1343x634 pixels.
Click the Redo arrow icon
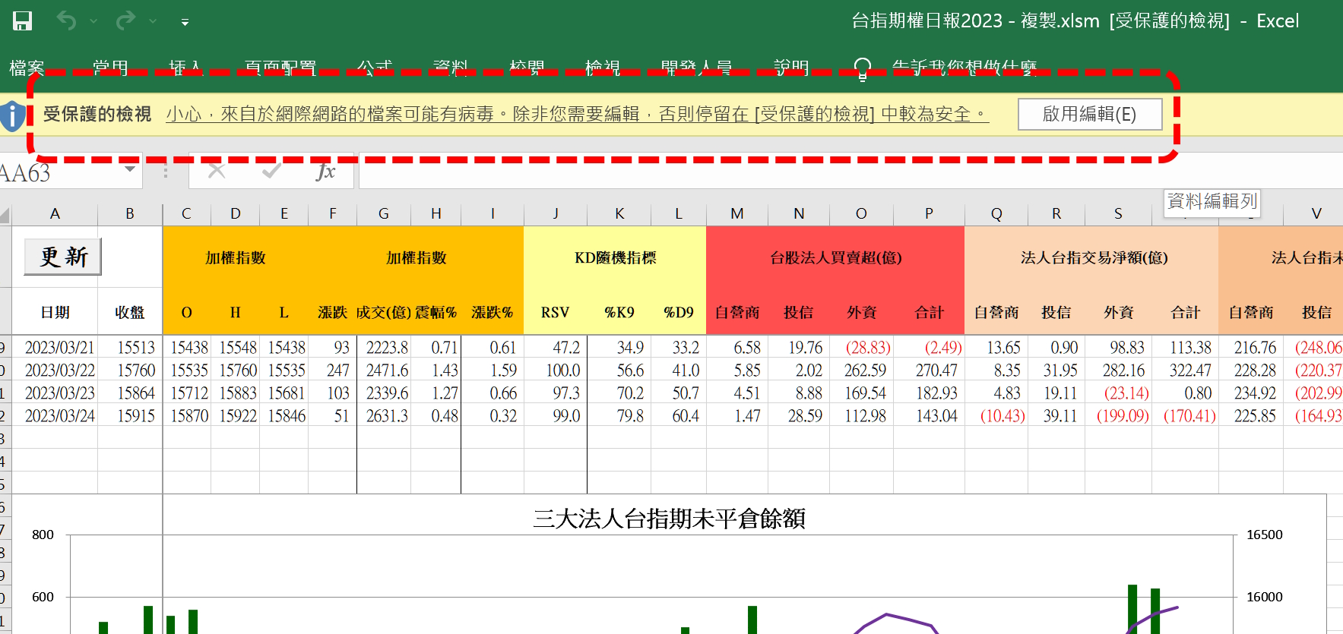pyautogui.click(x=125, y=21)
